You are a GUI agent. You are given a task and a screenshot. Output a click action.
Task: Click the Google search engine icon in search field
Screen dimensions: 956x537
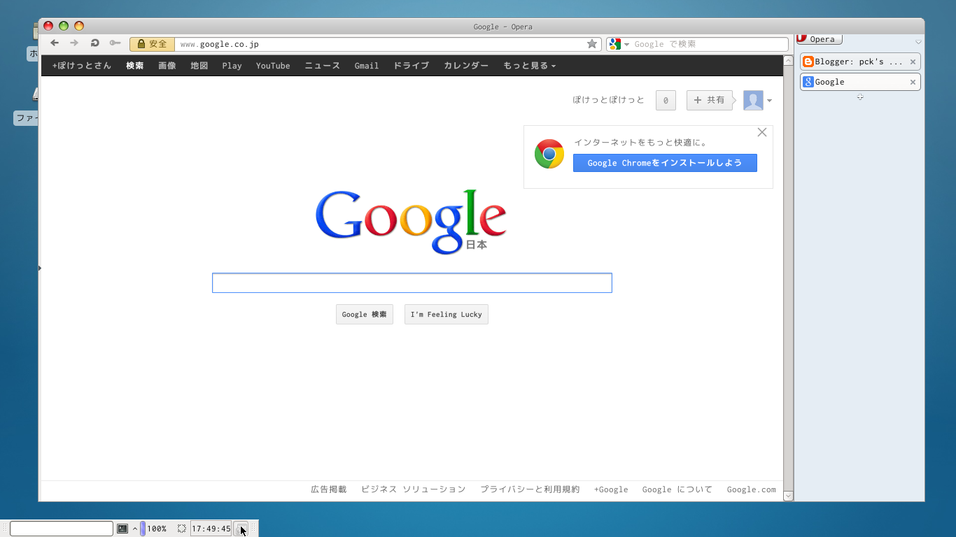[615, 44]
